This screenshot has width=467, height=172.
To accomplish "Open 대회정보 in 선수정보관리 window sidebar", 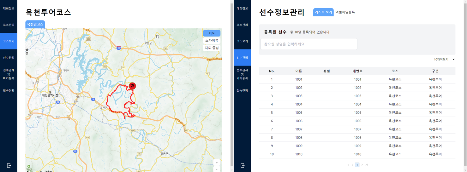I will click(242, 8).
